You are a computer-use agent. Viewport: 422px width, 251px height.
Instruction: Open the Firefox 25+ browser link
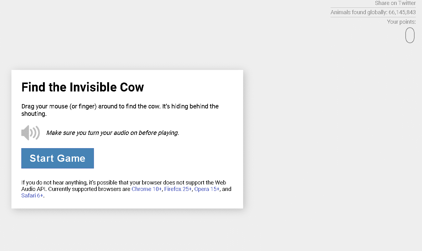click(178, 189)
